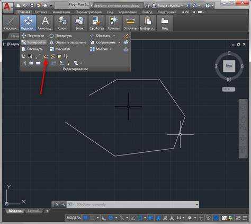The height and width of the screenshot is (224, 251).
Task: Expand command line history arrow
Action: coord(196,204)
